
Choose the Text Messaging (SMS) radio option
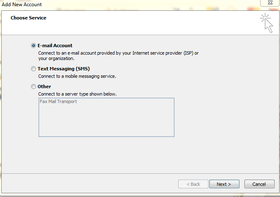34,69
